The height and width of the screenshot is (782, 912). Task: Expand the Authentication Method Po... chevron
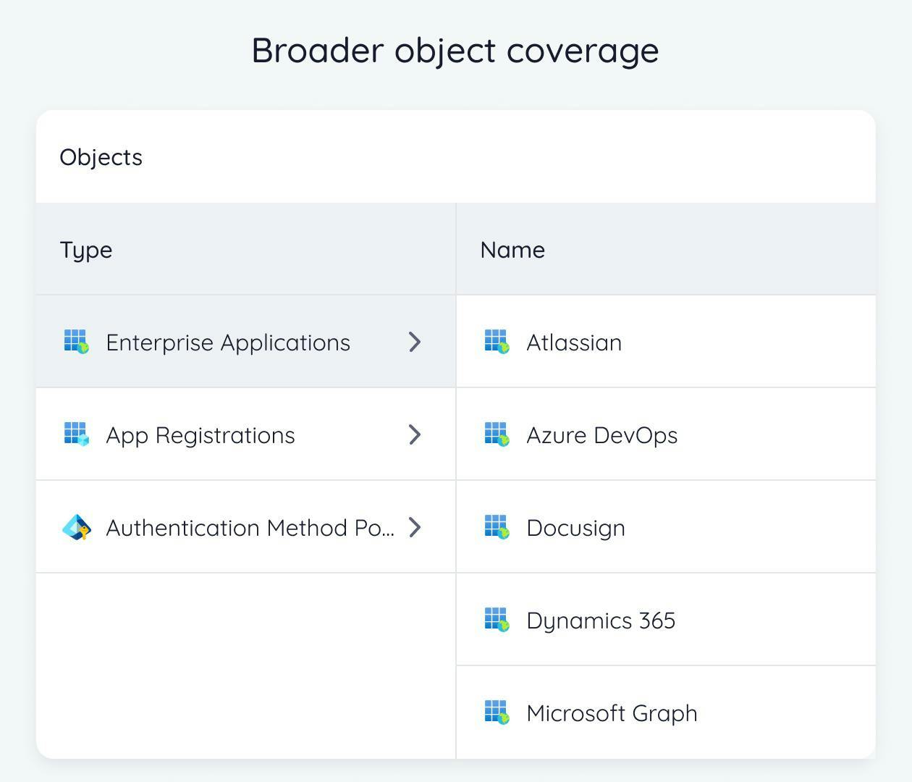coord(415,527)
